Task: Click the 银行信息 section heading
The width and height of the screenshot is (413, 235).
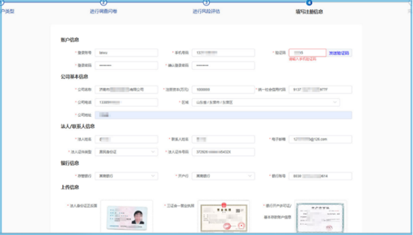Action: [x=70, y=163]
